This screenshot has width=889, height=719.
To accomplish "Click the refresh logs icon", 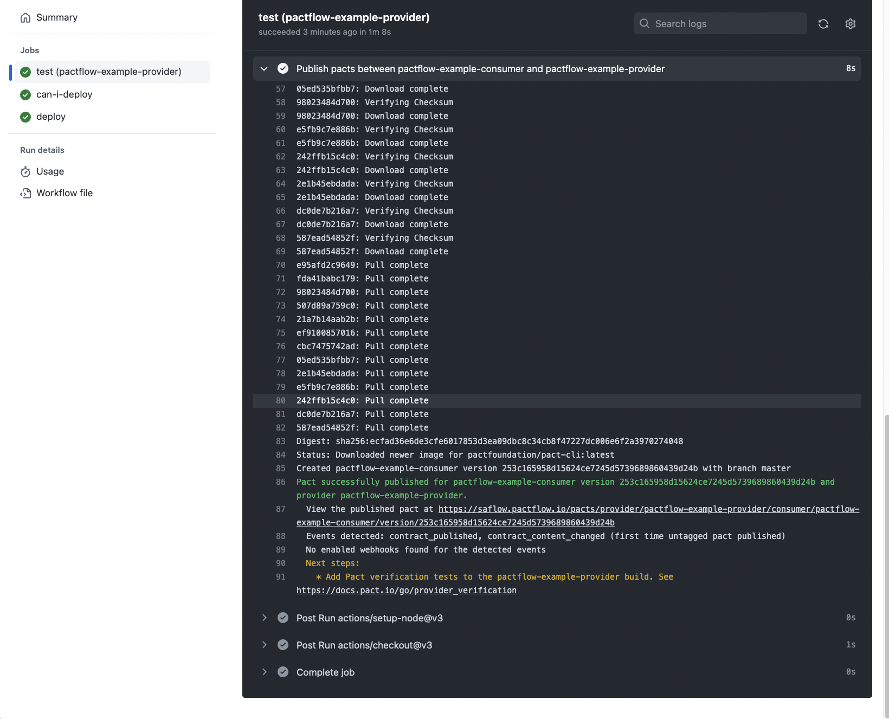I will point(823,24).
